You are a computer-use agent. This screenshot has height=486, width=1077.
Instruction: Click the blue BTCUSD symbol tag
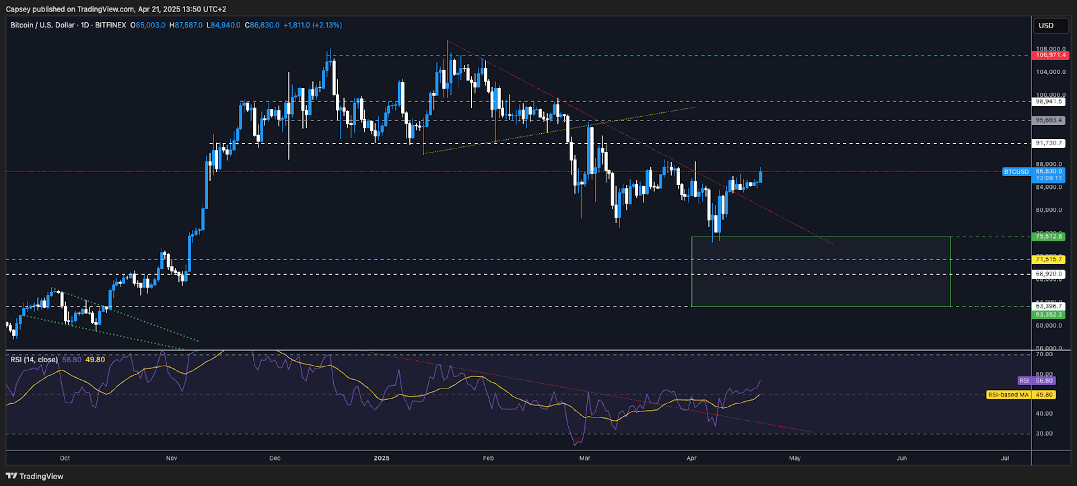pos(1016,172)
